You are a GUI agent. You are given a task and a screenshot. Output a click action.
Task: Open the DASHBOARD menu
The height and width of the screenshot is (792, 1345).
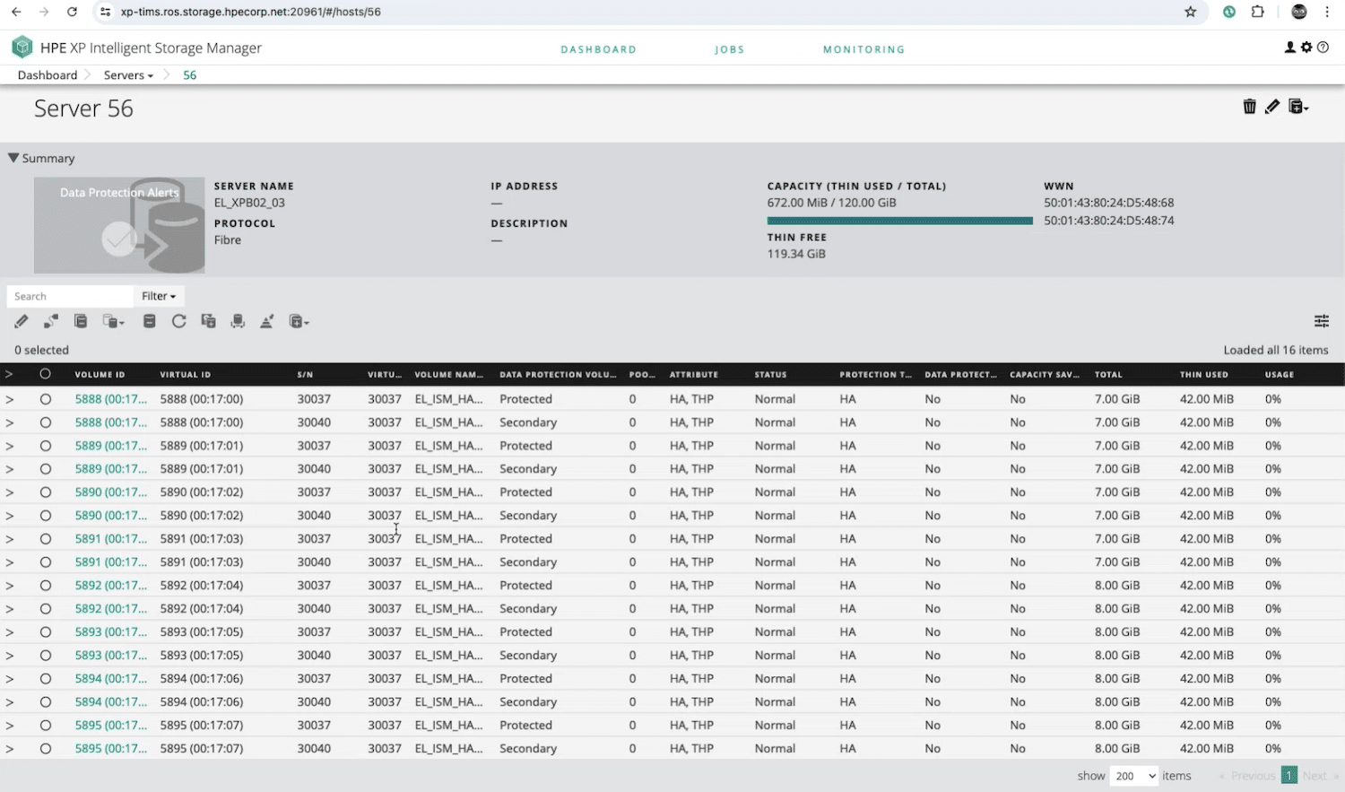click(598, 49)
